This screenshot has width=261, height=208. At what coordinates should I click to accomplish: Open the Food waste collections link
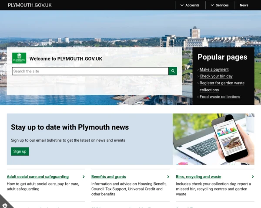coord(220,97)
